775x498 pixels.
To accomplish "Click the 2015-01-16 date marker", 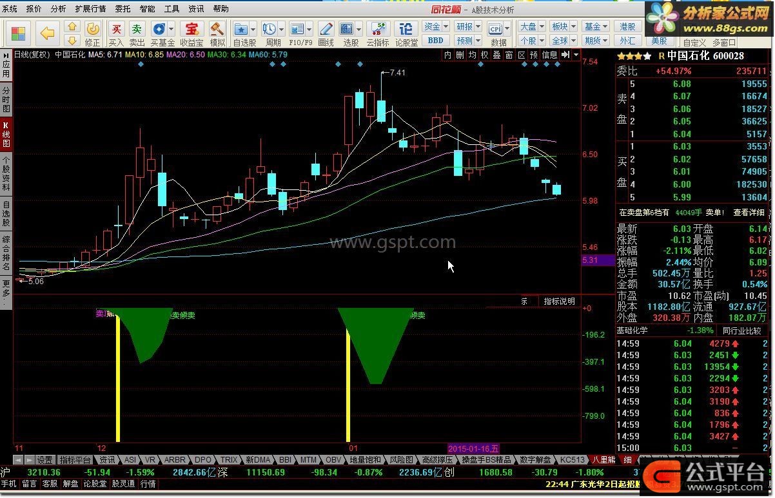I will (x=474, y=448).
